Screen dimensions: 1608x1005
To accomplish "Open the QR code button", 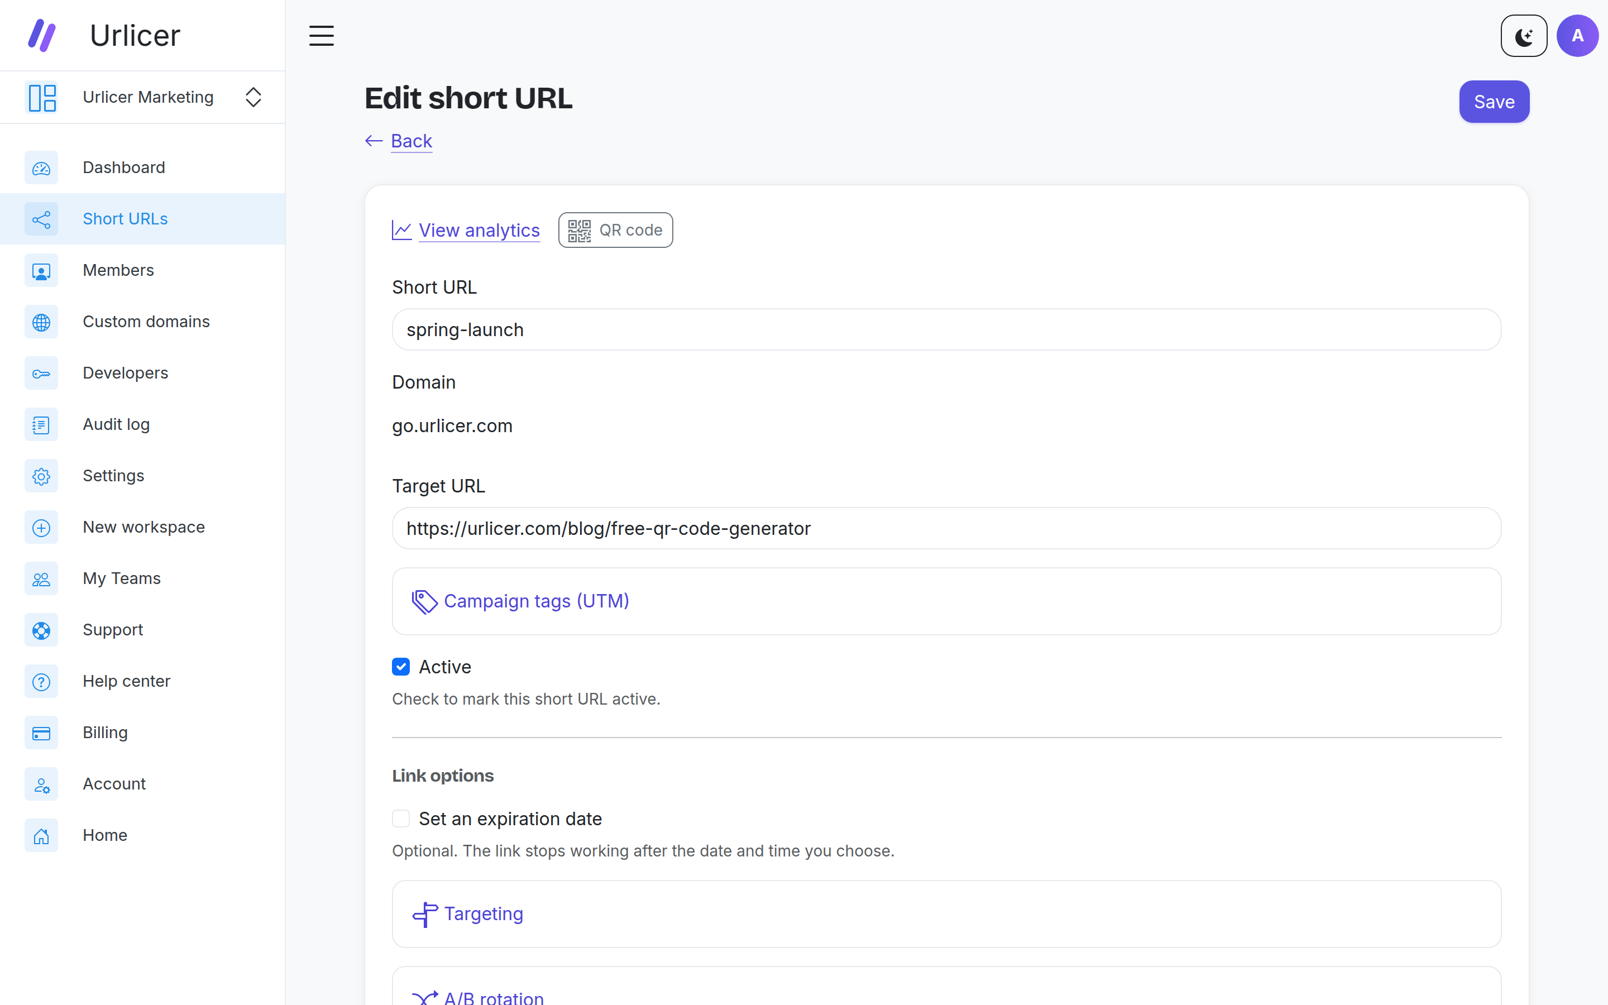I will 615,230.
